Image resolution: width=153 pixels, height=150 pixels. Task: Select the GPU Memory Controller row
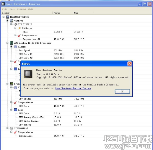tap(77, 117)
